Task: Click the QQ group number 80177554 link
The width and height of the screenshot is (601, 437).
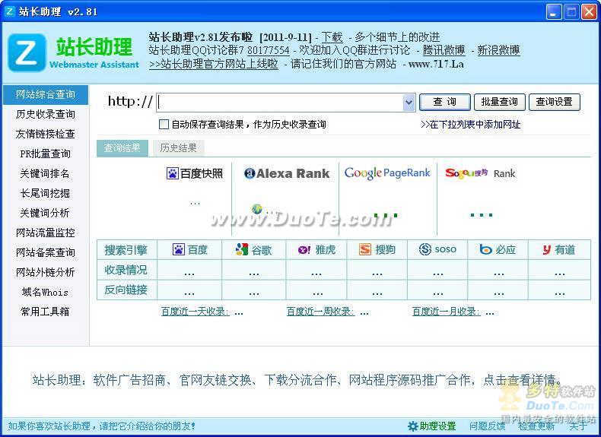Action: [x=269, y=51]
